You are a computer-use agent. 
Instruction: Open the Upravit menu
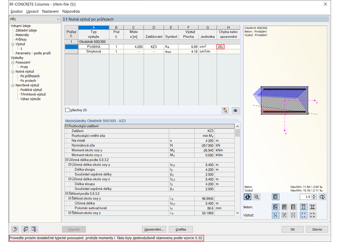click(32, 12)
